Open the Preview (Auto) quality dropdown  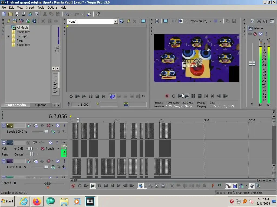pyautogui.click(x=210, y=21)
